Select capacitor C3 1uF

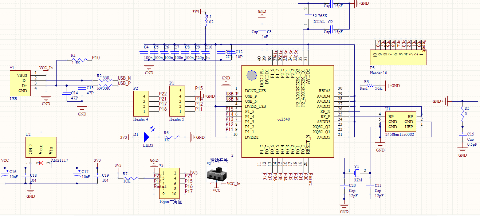click(x=262, y=32)
